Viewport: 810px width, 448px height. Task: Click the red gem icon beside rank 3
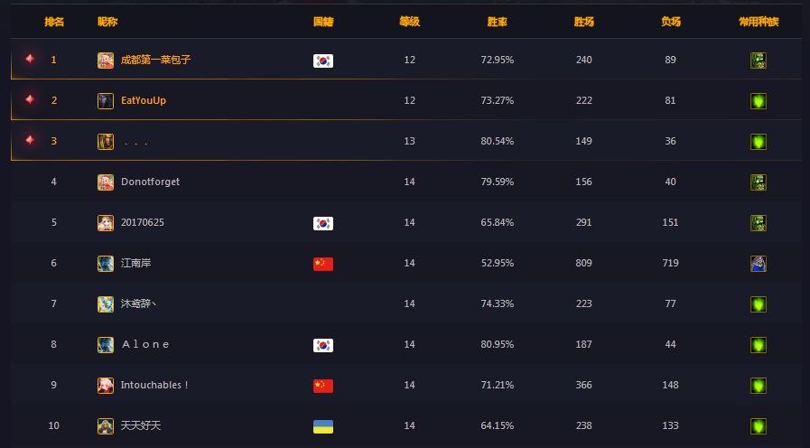(30, 140)
